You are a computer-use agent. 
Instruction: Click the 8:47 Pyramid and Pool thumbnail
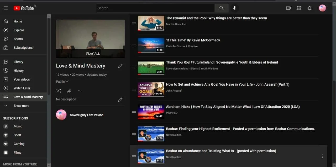151,23
